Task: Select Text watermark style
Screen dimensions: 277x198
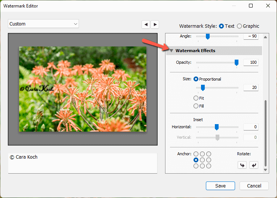Action: point(221,26)
